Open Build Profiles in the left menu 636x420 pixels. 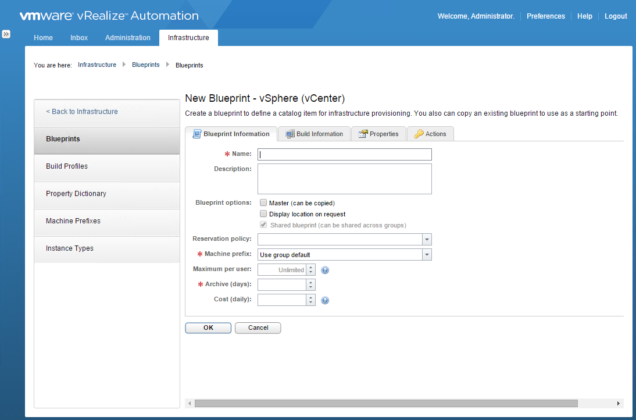107,168
